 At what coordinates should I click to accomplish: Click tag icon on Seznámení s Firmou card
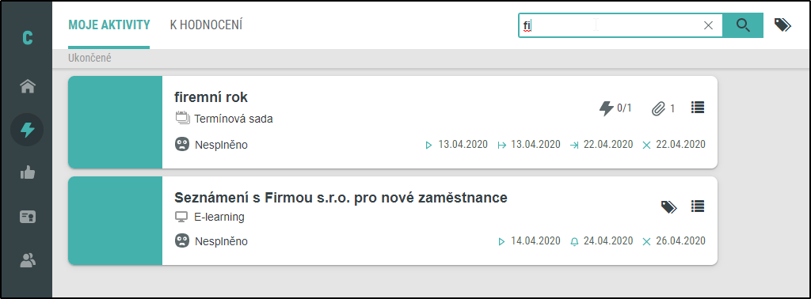(668, 206)
